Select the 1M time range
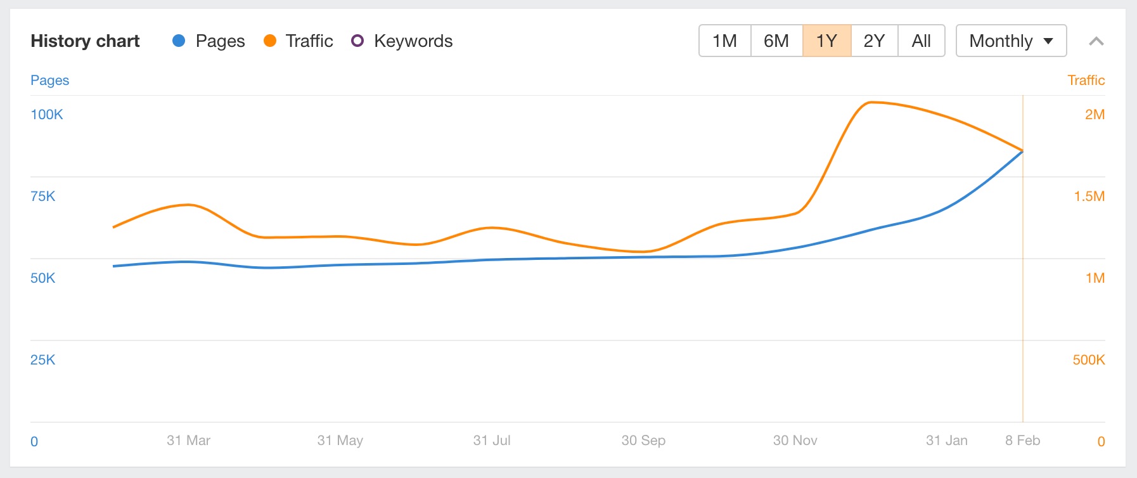 pos(724,41)
